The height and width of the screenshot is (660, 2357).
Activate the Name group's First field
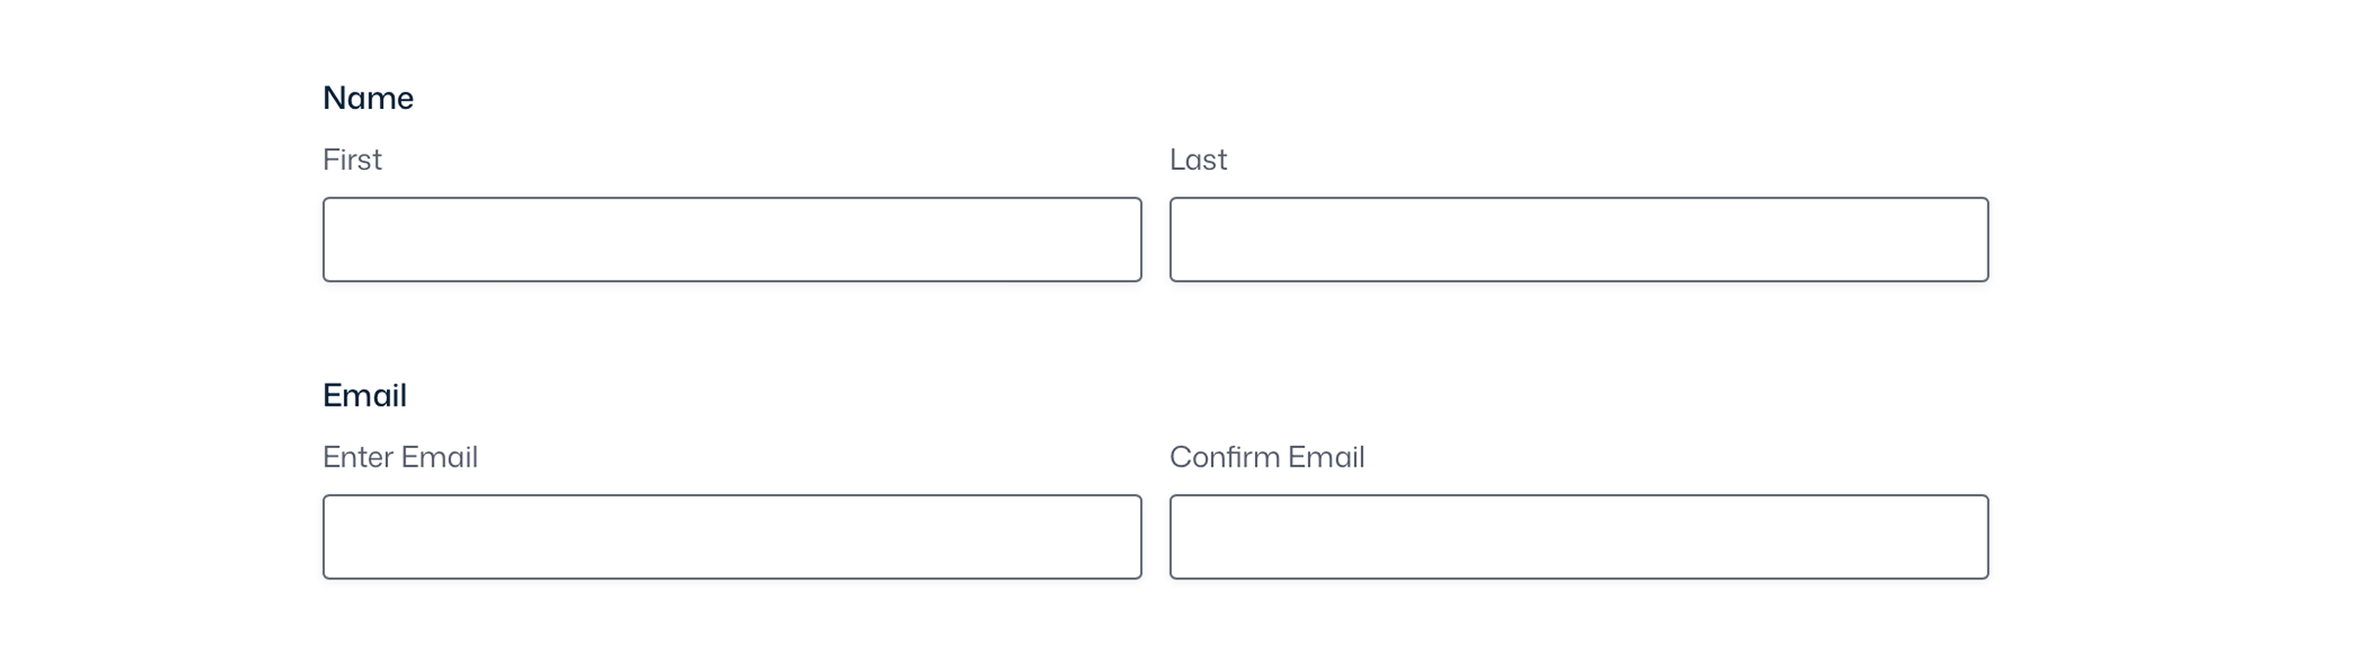click(732, 240)
